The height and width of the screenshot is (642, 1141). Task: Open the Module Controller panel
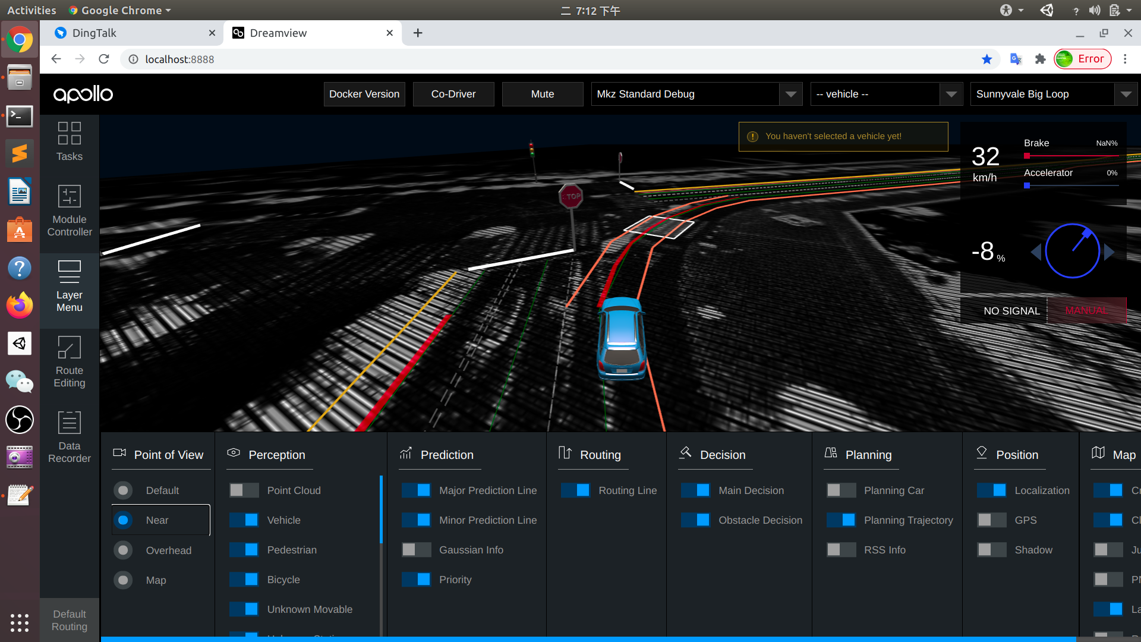69,211
